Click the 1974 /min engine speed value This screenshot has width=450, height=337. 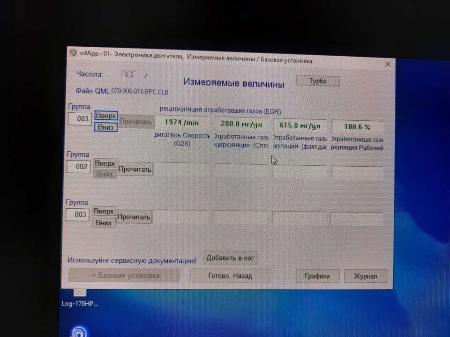182,123
